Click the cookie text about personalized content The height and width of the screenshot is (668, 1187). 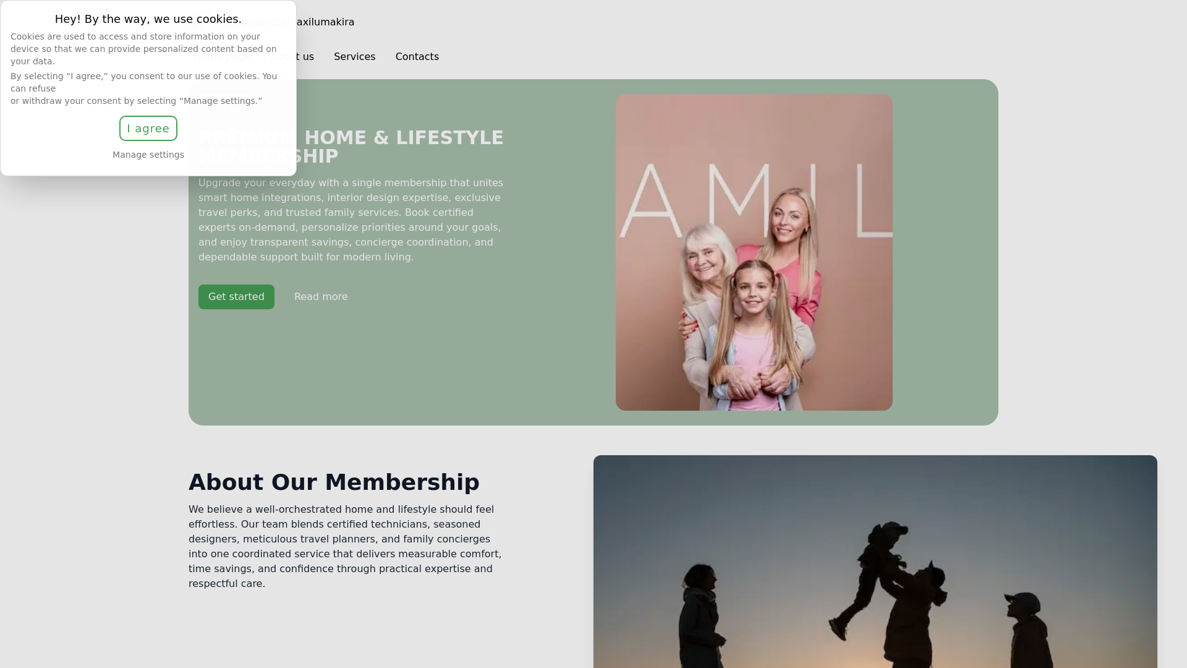pos(143,49)
